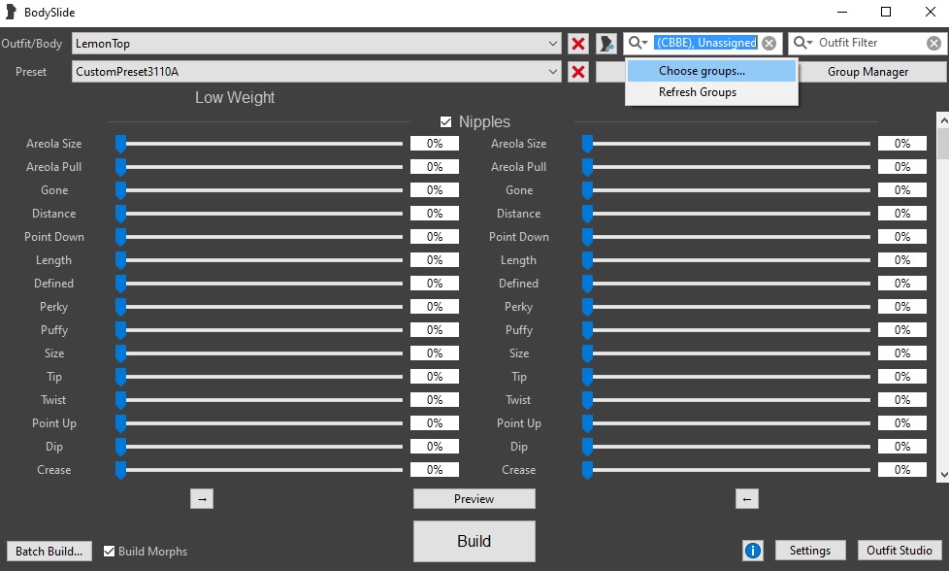Open Outfit Studio

click(900, 551)
